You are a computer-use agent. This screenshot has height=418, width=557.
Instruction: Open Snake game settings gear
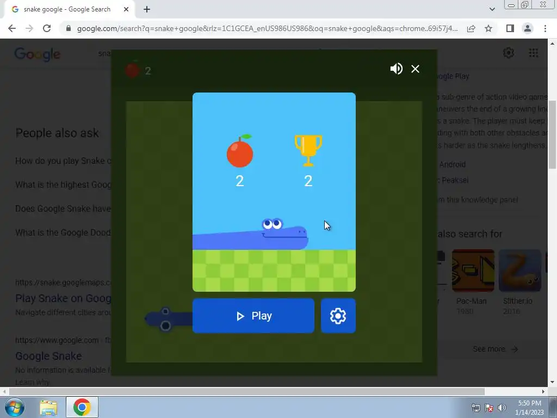(338, 316)
